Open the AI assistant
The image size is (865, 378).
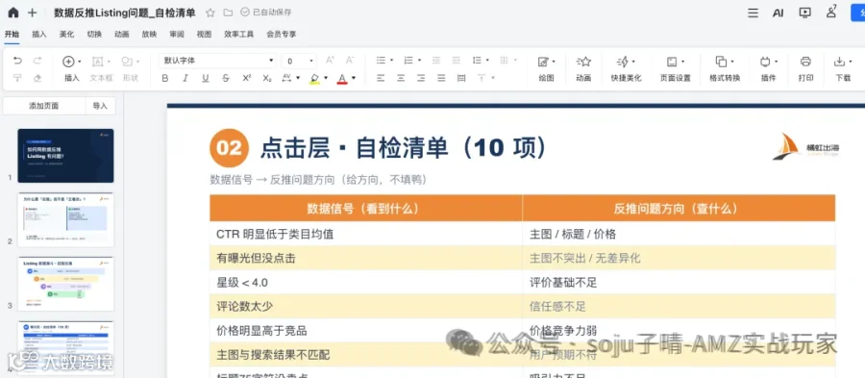pos(778,13)
